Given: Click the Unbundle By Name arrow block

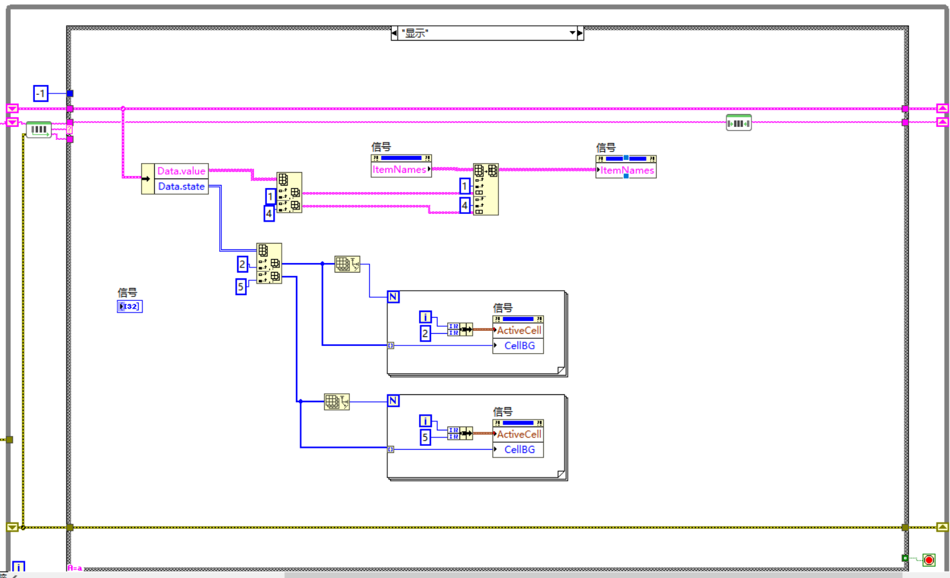Looking at the screenshot, I should [148, 178].
